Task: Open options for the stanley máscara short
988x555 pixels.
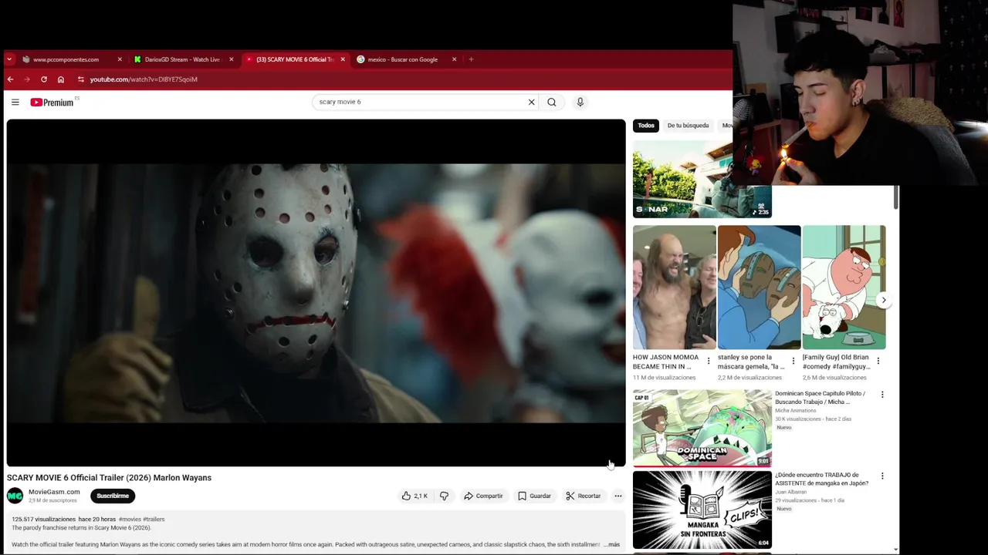Action: click(x=793, y=361)
